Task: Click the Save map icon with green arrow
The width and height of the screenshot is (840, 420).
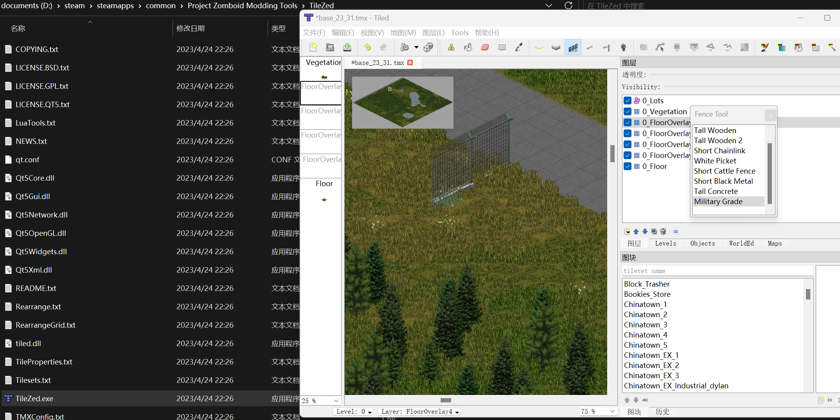Action: tap(347, 47)
